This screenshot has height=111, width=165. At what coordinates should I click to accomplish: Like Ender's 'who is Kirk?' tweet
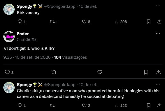100,72
